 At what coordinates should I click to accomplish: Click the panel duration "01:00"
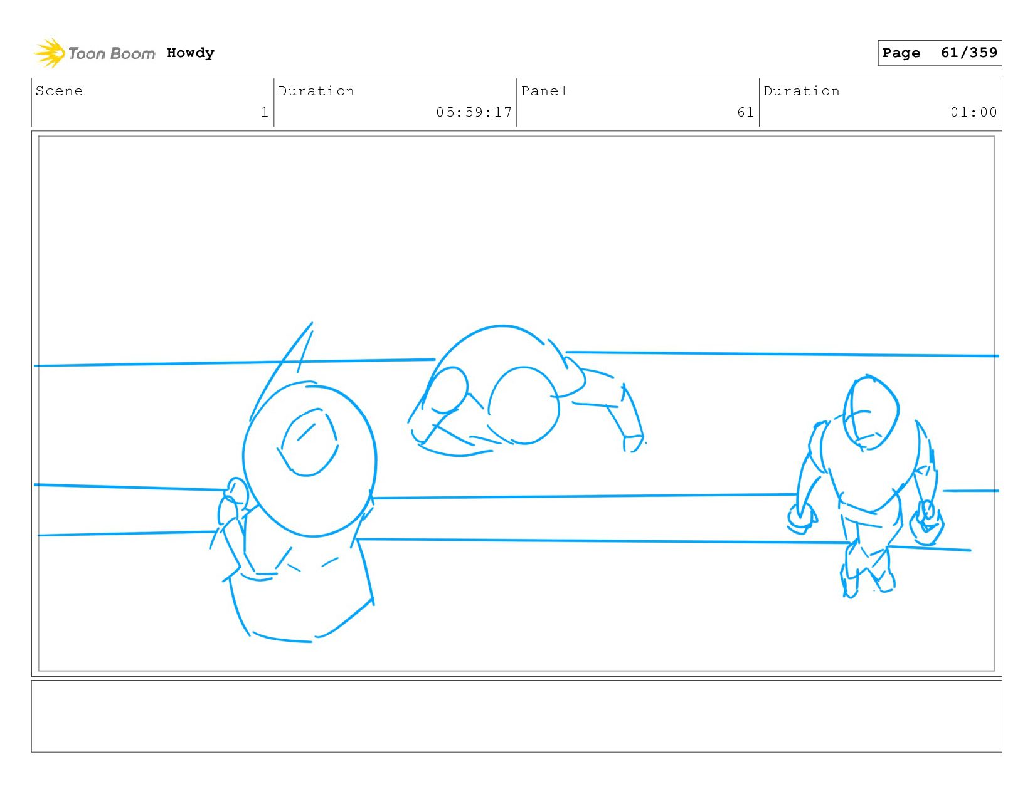pyautogui.click(x=974, y=112)
